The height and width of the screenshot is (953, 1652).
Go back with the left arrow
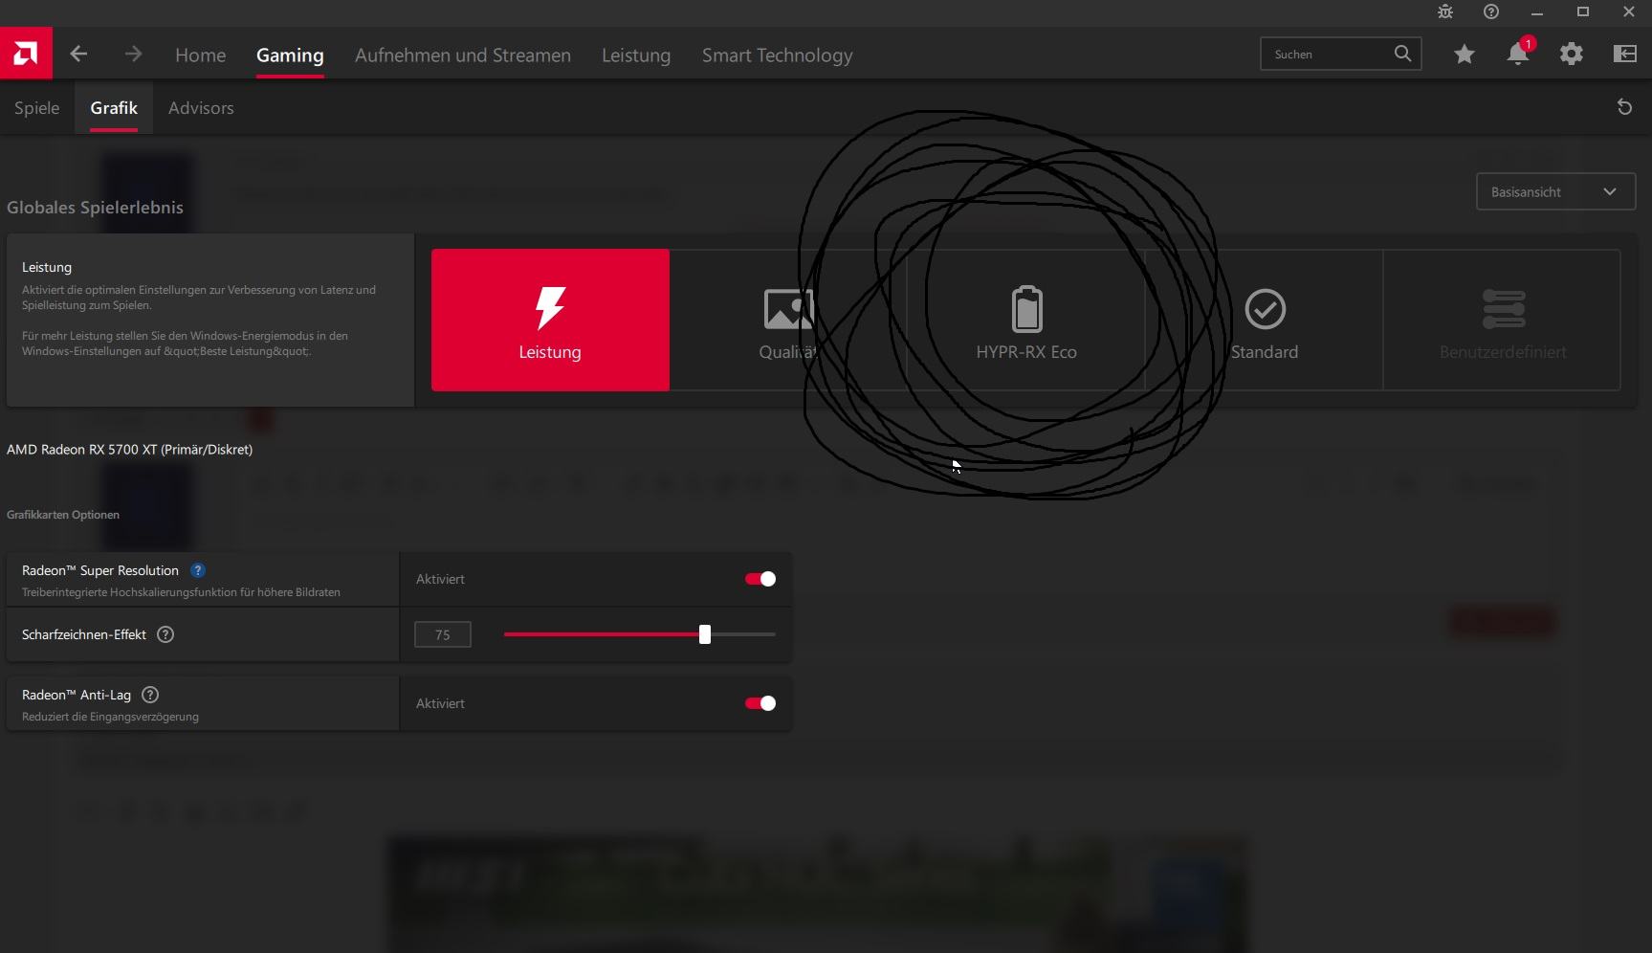click(78, 55)
